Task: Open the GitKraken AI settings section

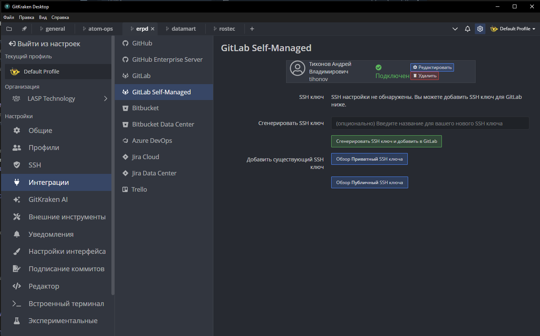Action: coord(56,200)
